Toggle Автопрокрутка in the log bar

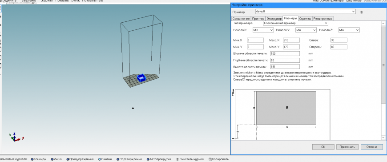[x=158, y=159]
